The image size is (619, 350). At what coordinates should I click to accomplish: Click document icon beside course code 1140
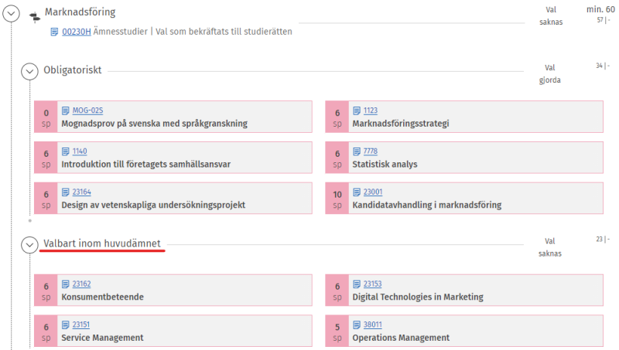pyautogui.click(x=66, y=151)
